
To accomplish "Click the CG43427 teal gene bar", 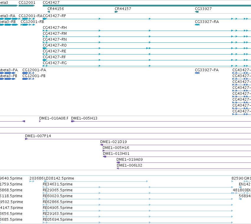I will pos(147,6).
